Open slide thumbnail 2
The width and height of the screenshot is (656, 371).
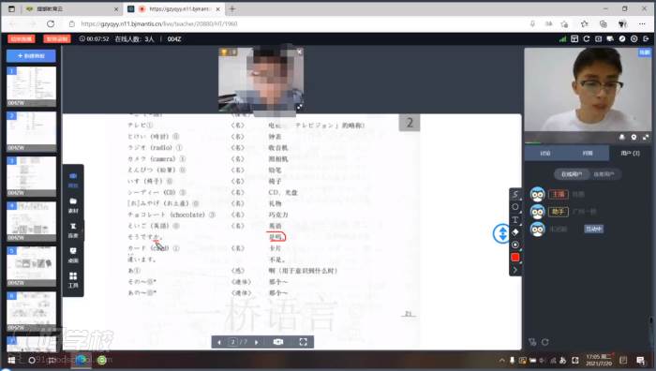click(x=31, y=131)
